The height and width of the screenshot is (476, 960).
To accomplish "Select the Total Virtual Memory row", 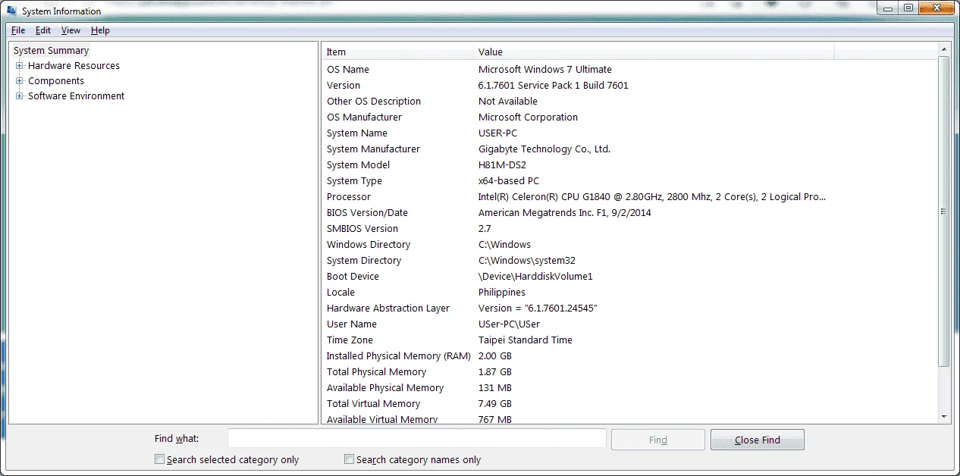I will point(629,404).
